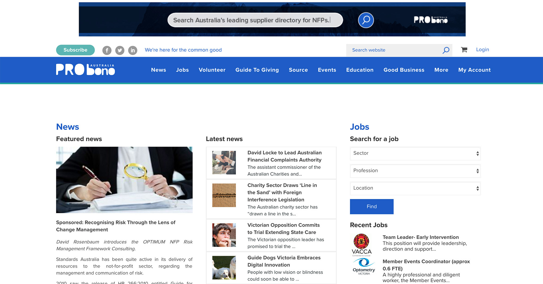Screen dimensions: 543x284
Task: Click the Login link
Action: (x=482, y=49)
